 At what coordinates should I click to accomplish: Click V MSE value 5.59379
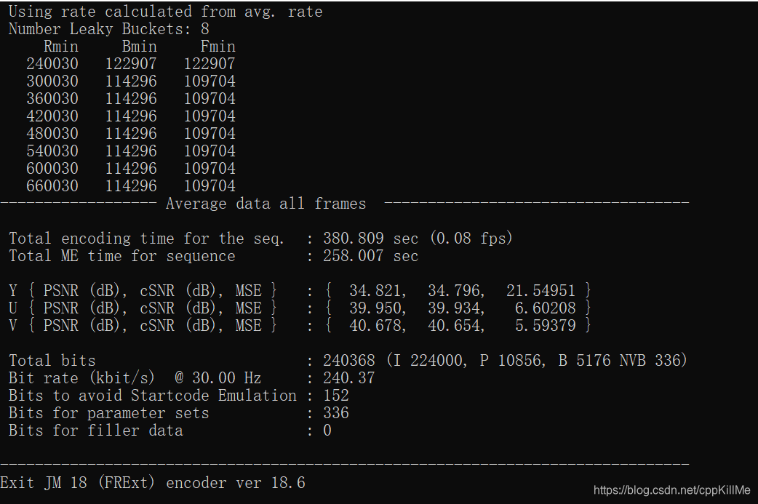546,325
